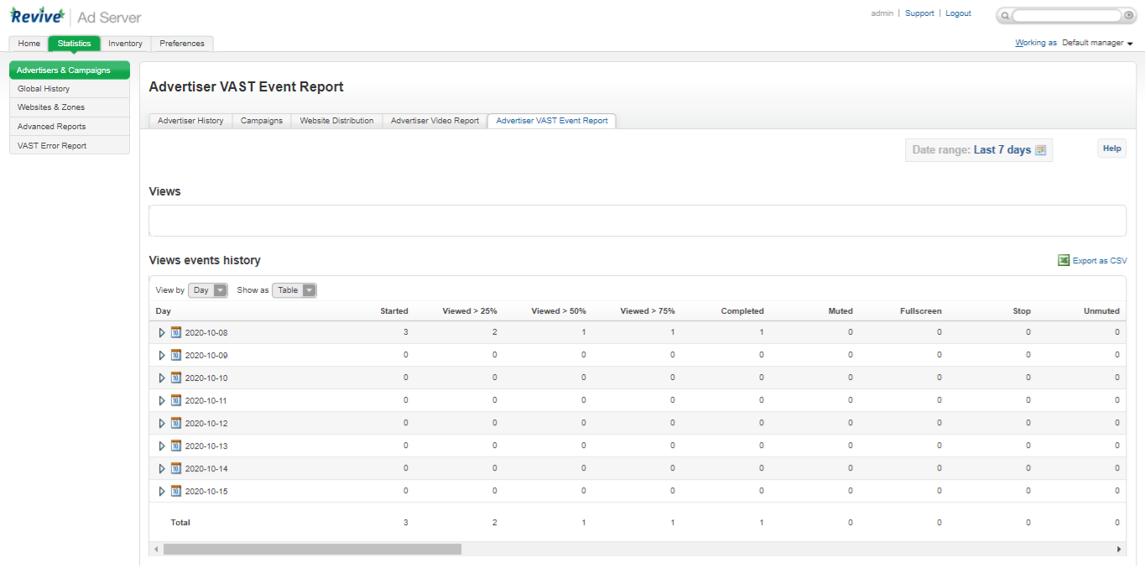1145x573 pixels.
Task: Open the Working as Default manager menu
Action: tap(1098, 43)
